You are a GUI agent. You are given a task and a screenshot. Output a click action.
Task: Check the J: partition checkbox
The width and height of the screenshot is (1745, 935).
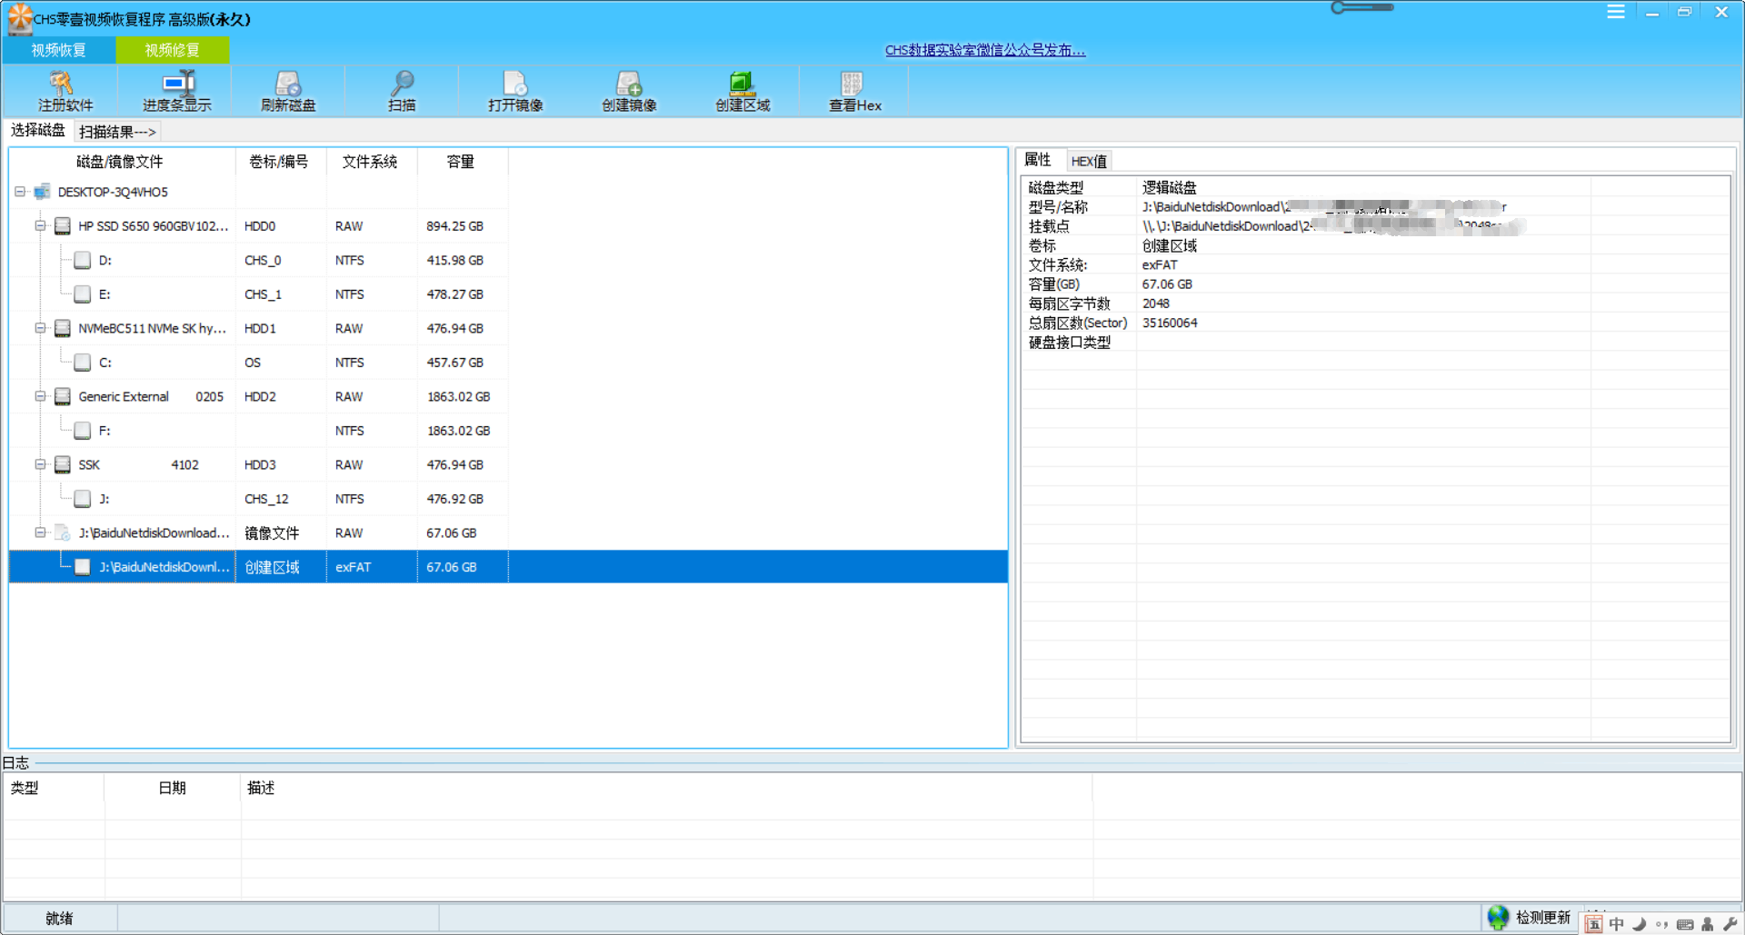pos(83,499)
